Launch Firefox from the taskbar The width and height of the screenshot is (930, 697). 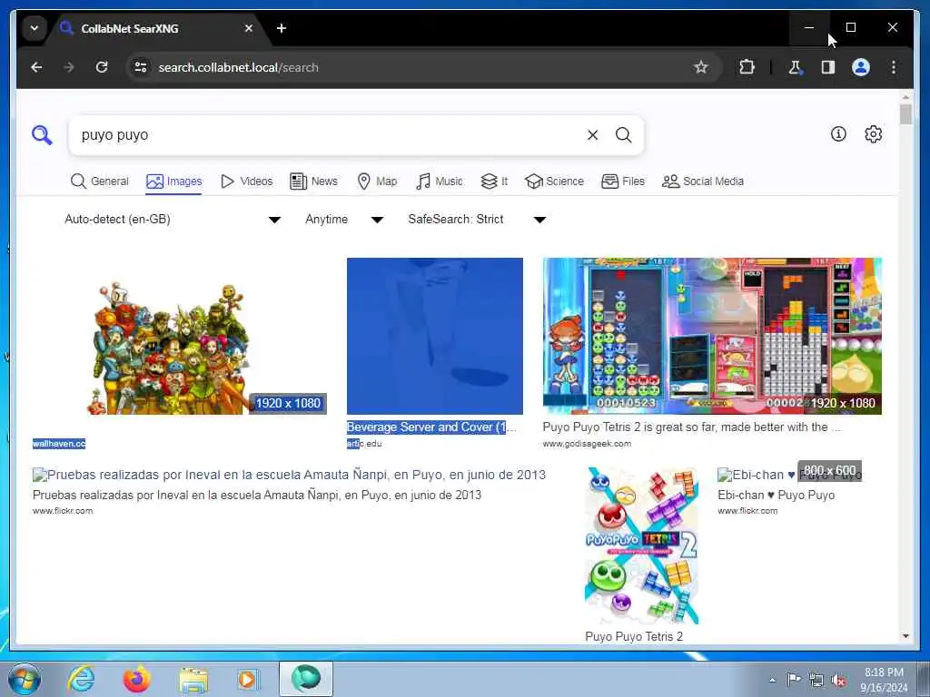click(137, 679)
